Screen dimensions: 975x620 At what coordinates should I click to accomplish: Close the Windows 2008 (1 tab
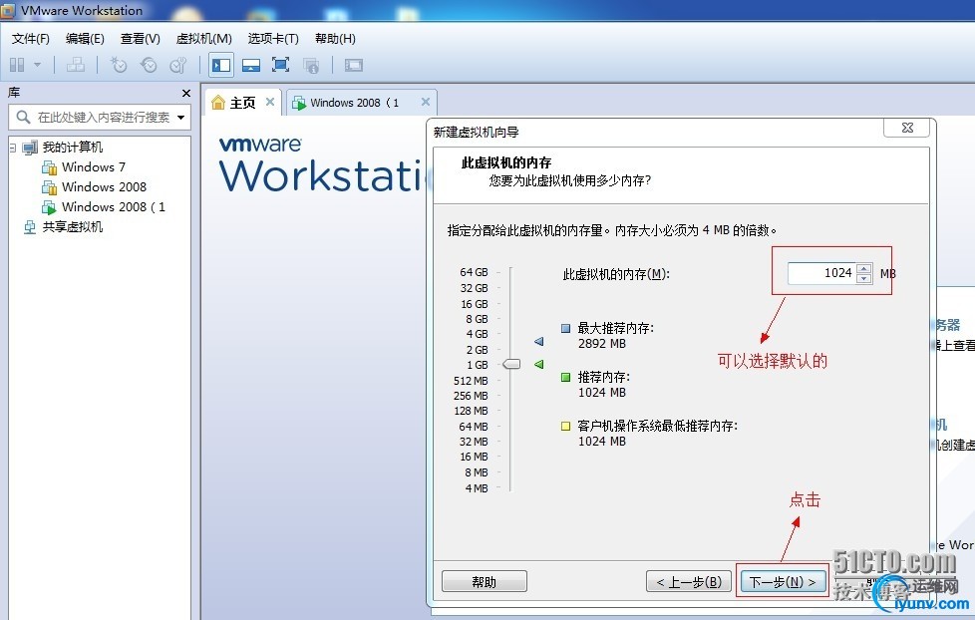coord(426,102)
